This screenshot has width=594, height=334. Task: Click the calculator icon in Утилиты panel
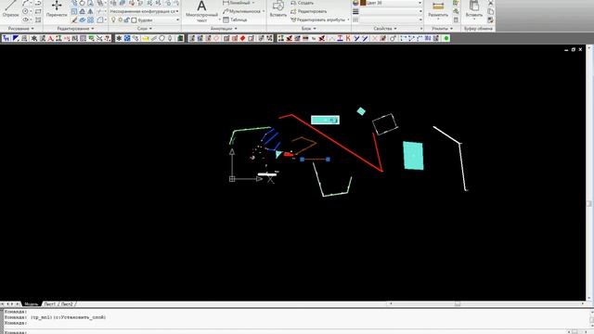click(x=456, y=19)
